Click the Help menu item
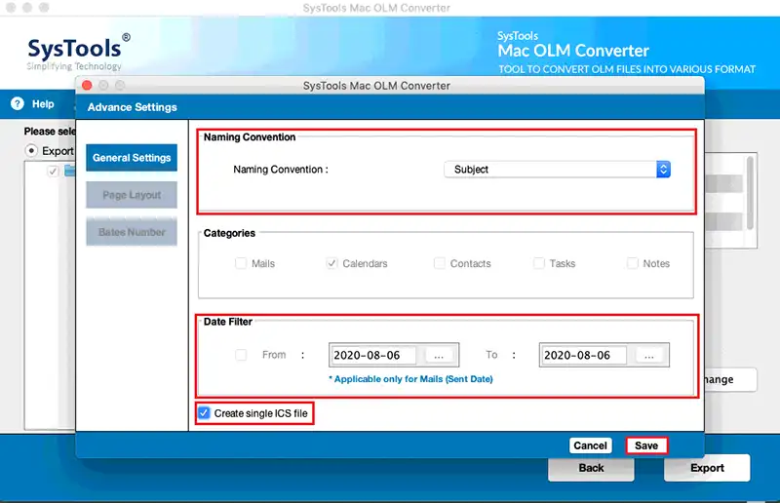Viewport: 780px width, 503px height. click(x=43, y=104)
